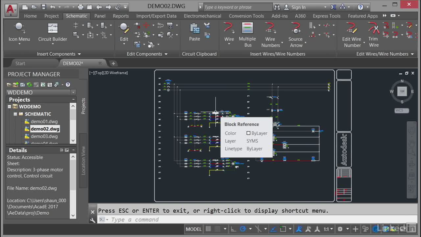Open the Conversion Tools tab
This screenshot has height=237, width=421.
[246, 16]
